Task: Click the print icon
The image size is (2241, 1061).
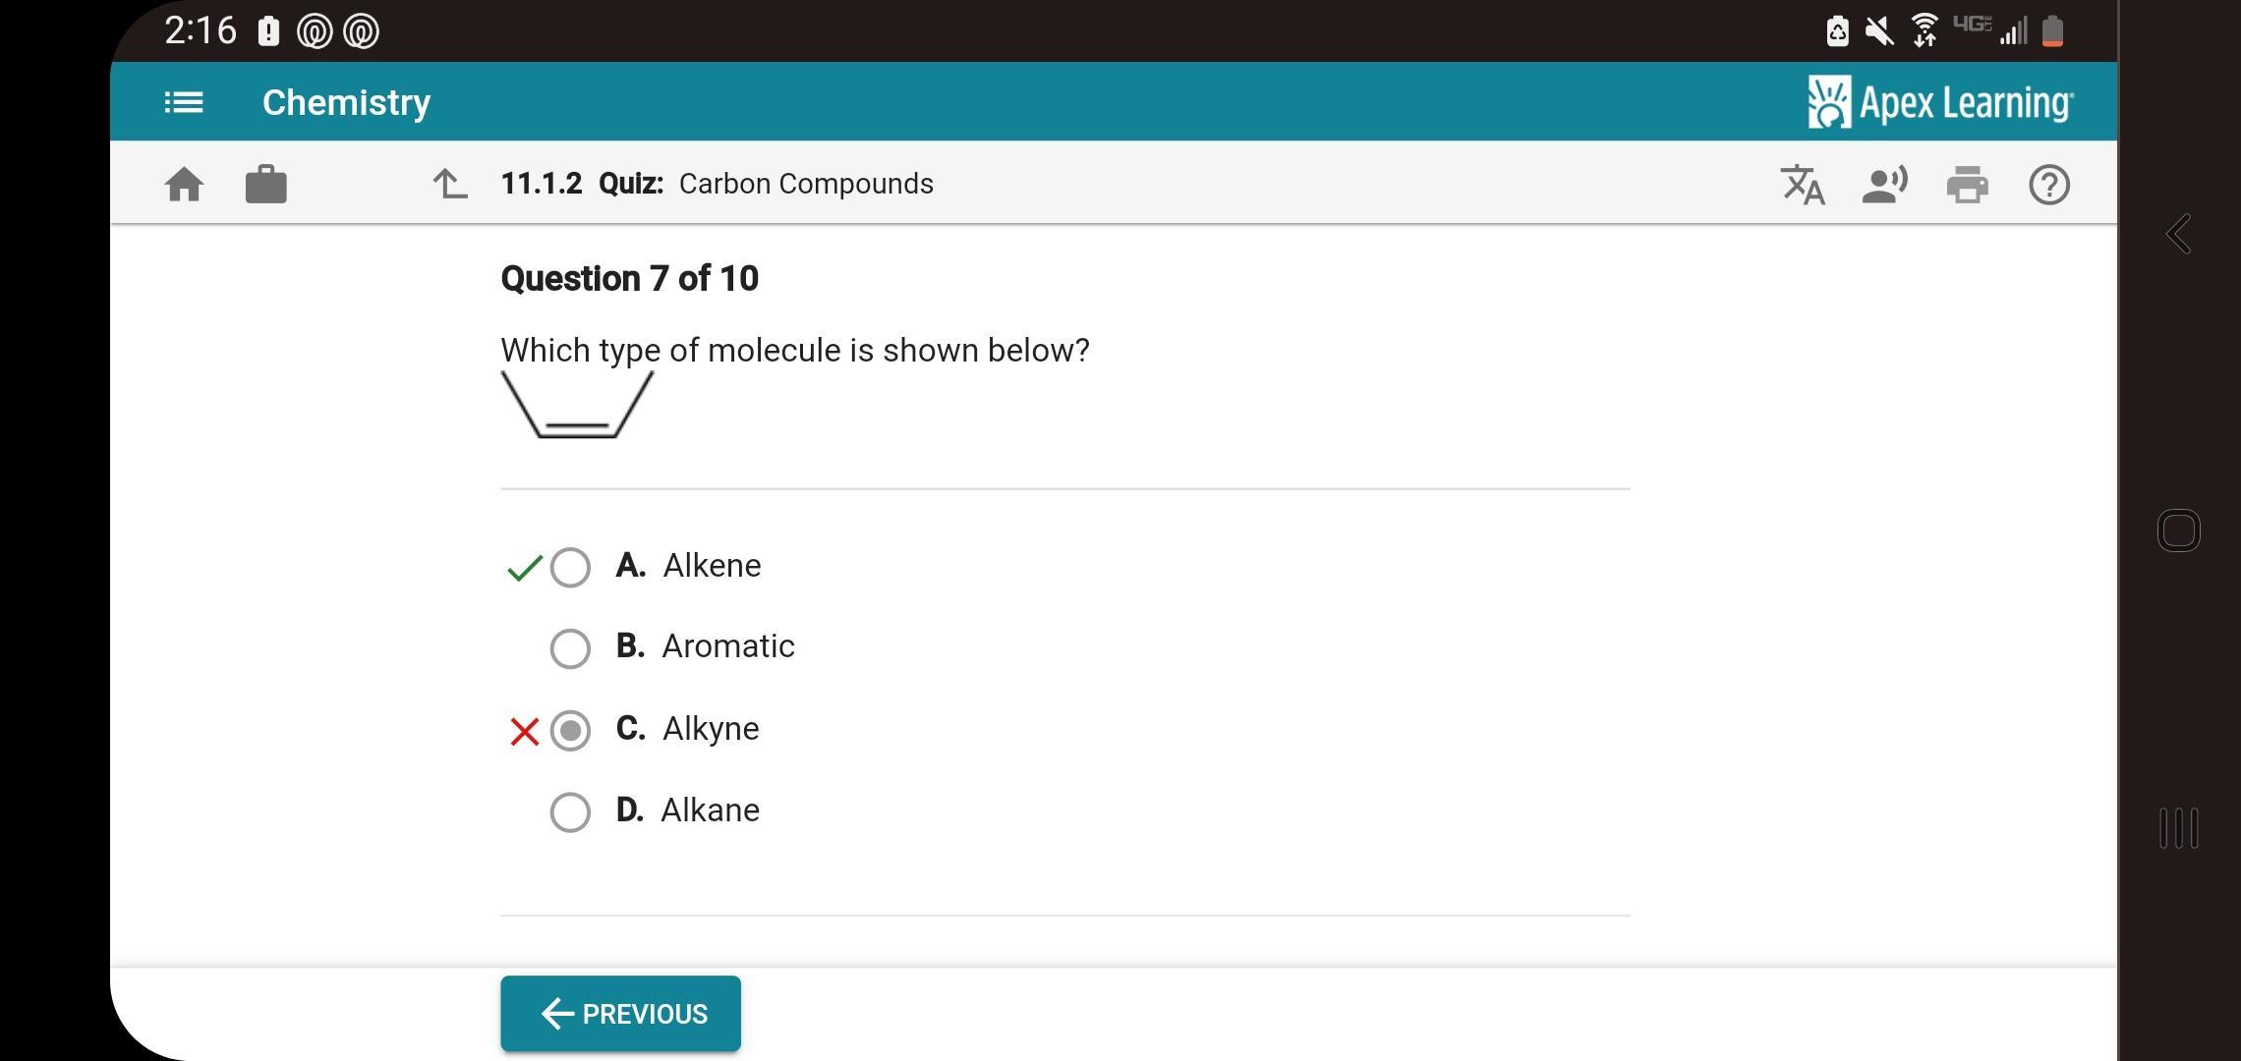Action: pyautogui.click(x=1967, y=185)
